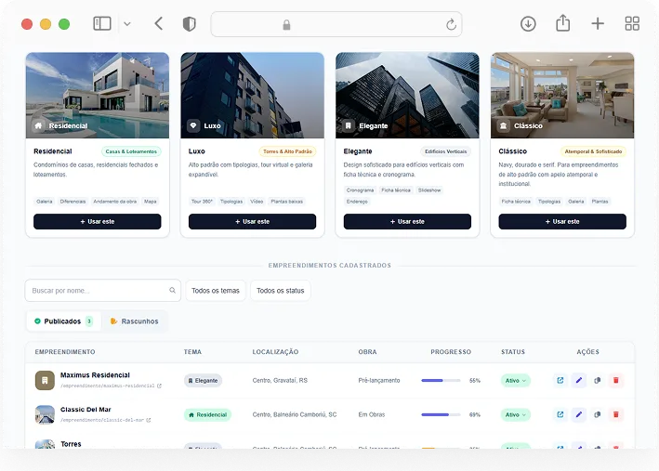Use the Luxo template

pos(252,221)
